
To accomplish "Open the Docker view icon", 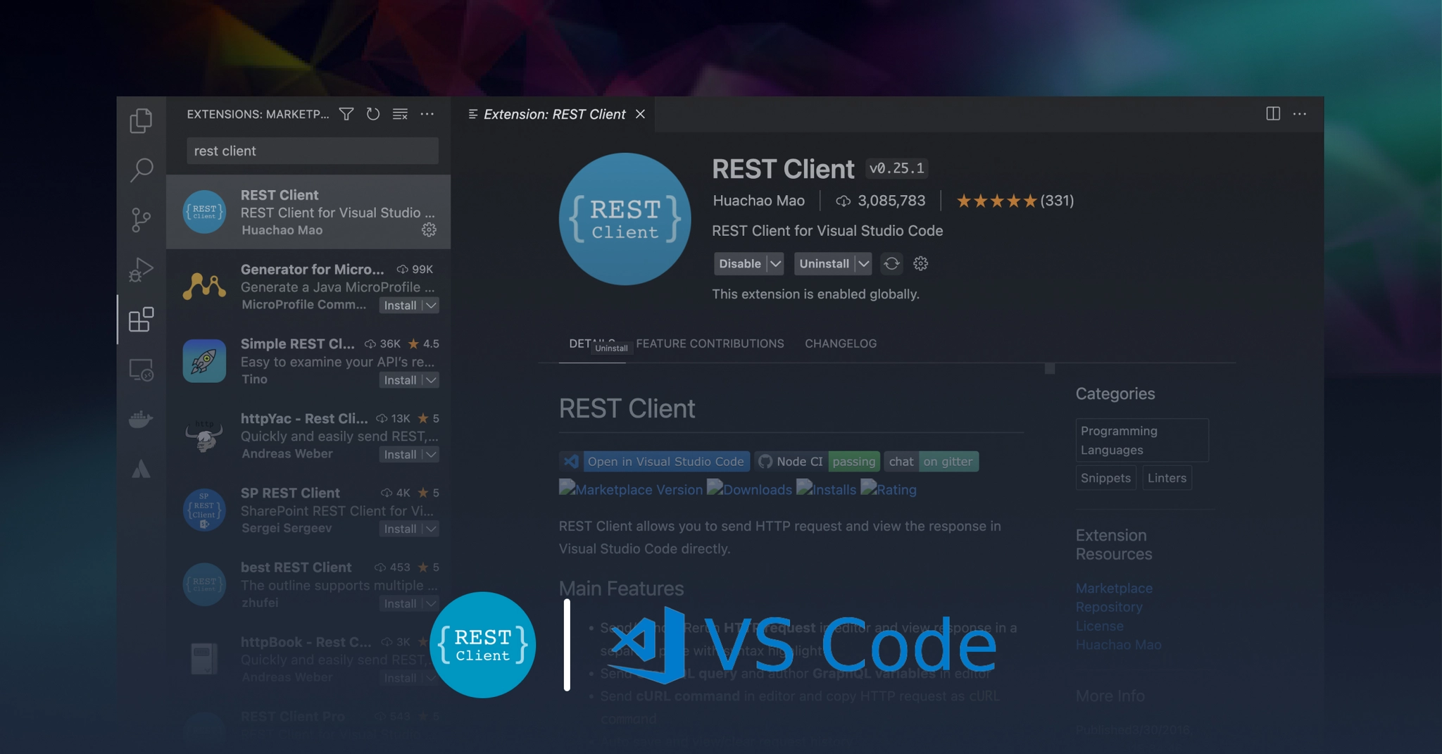I will point(141,420).
